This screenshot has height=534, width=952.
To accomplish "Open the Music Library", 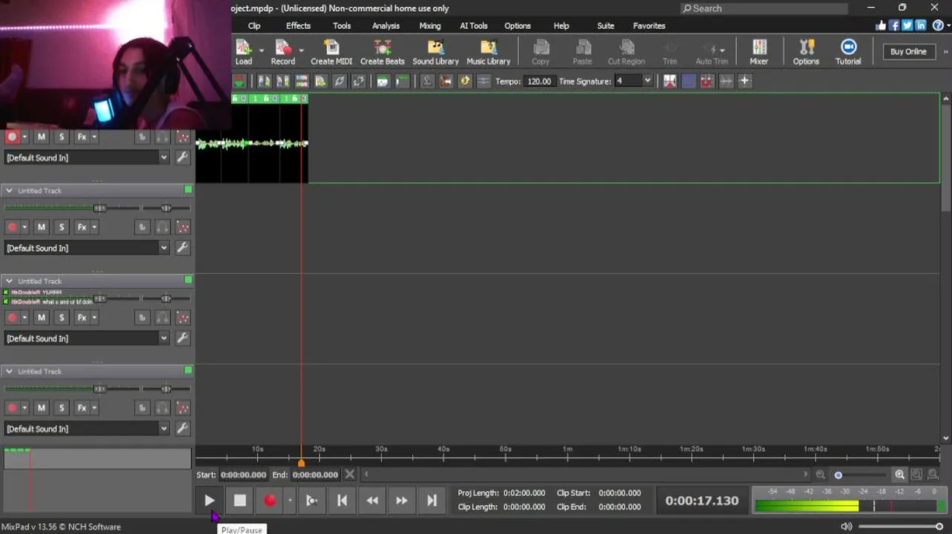I will (488, 52).
